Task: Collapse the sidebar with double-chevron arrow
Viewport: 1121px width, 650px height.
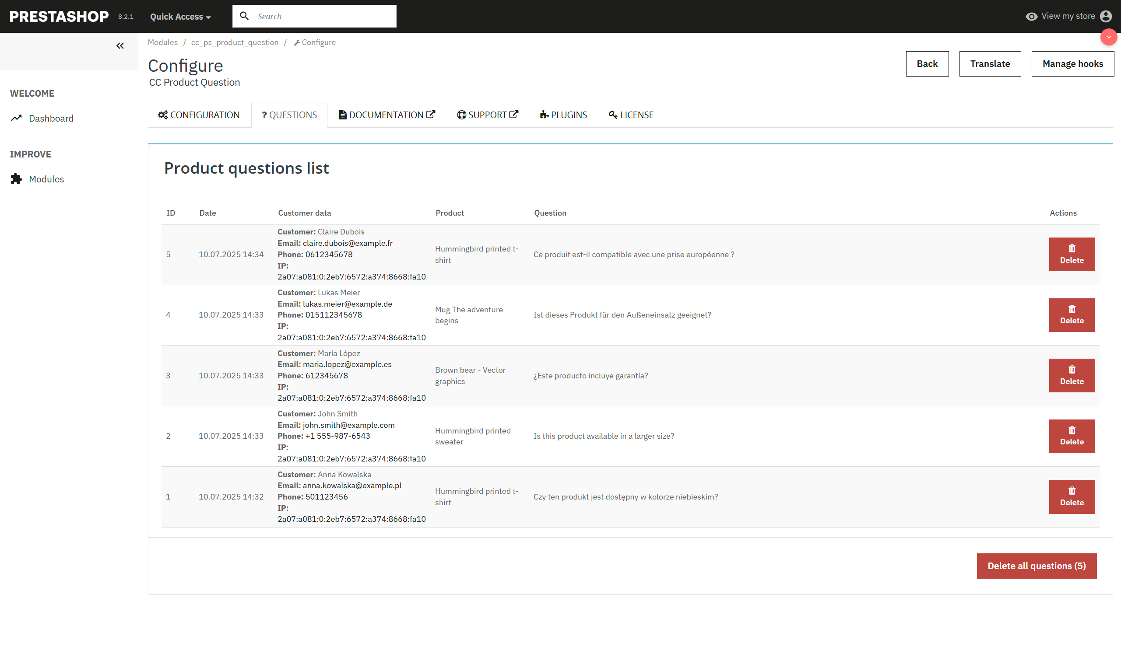Action: [119, 45]
